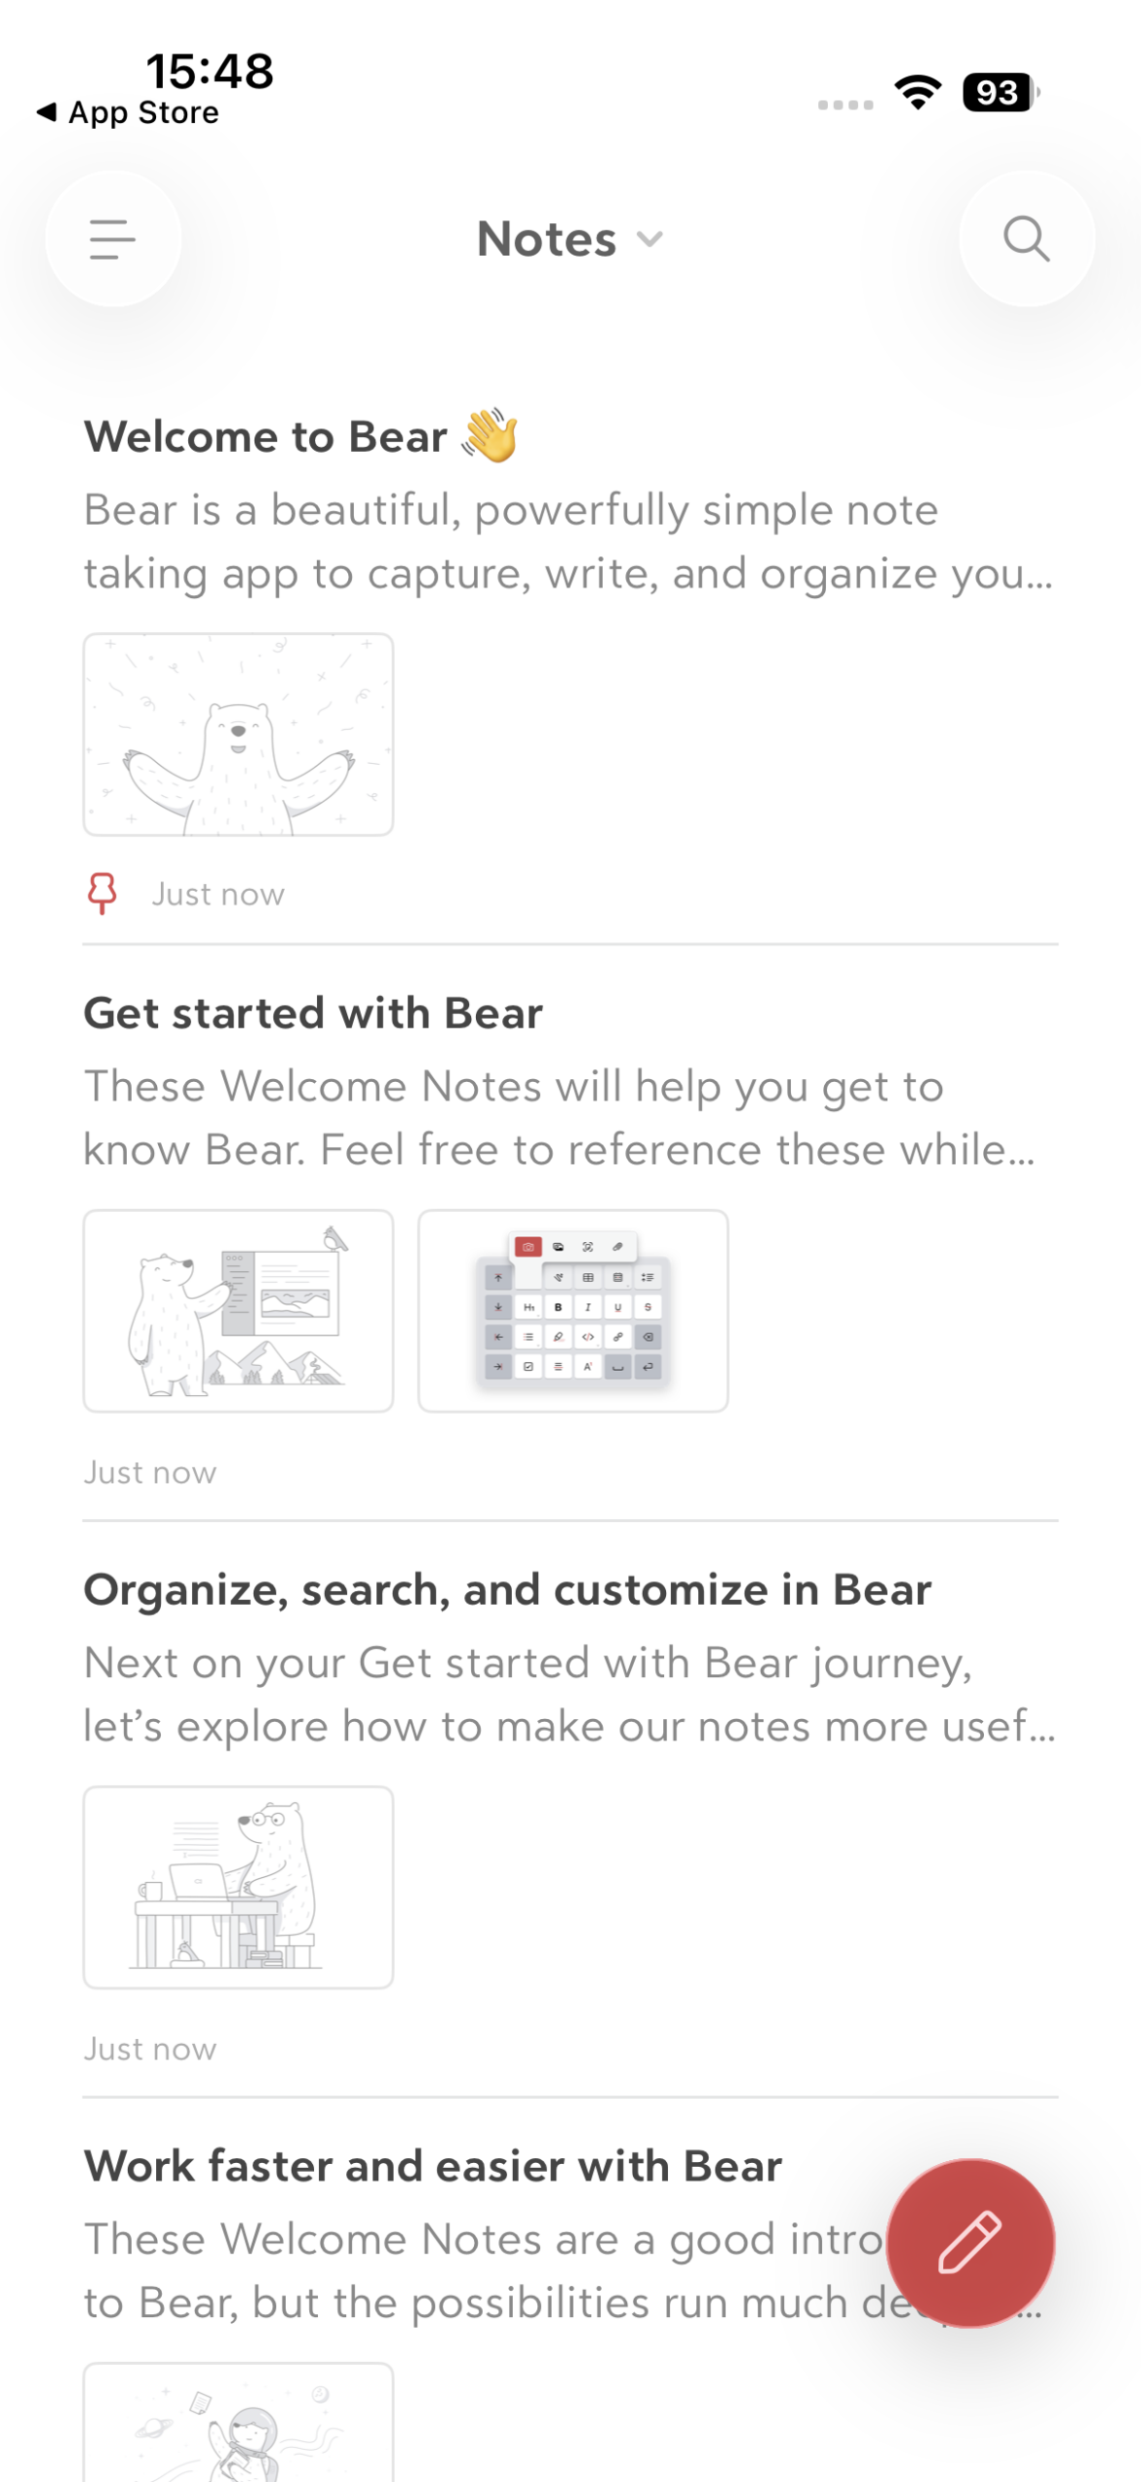The image size is (1141, 2482).
Task: Tap the back arrow to App Store
Action: (46, 112)
